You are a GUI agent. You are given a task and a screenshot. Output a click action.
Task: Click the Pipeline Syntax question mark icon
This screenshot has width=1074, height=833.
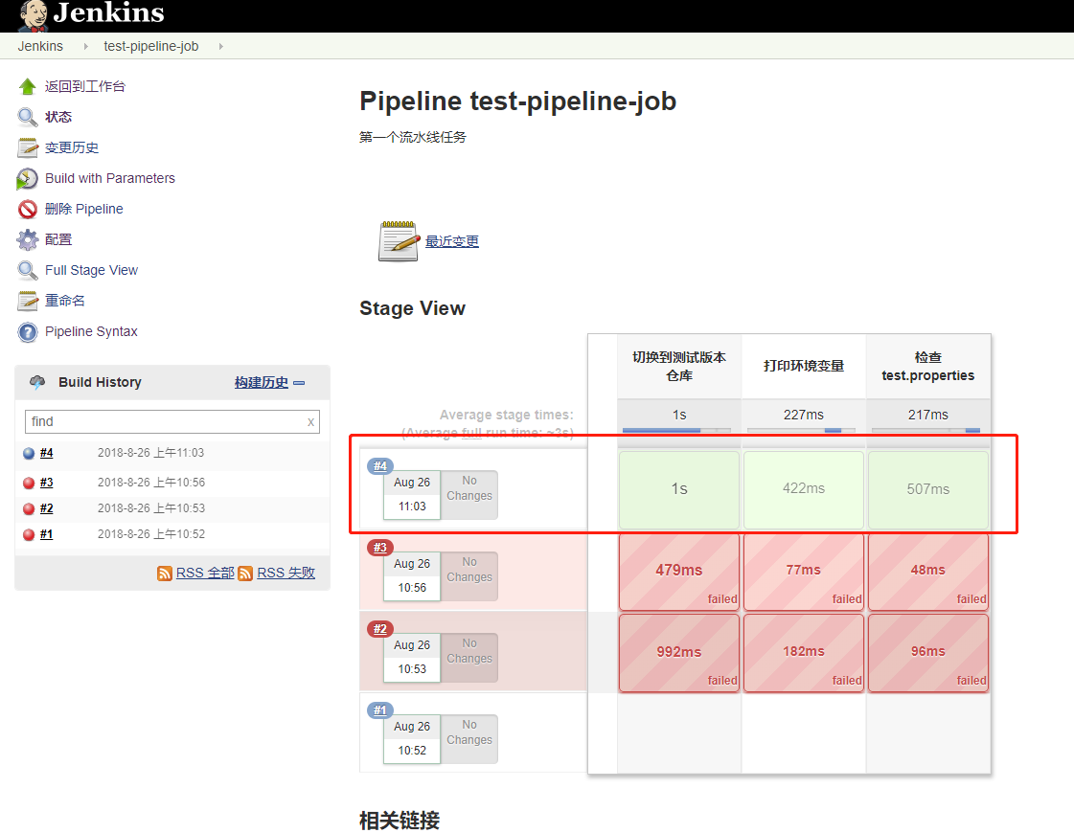click(28, 332)
